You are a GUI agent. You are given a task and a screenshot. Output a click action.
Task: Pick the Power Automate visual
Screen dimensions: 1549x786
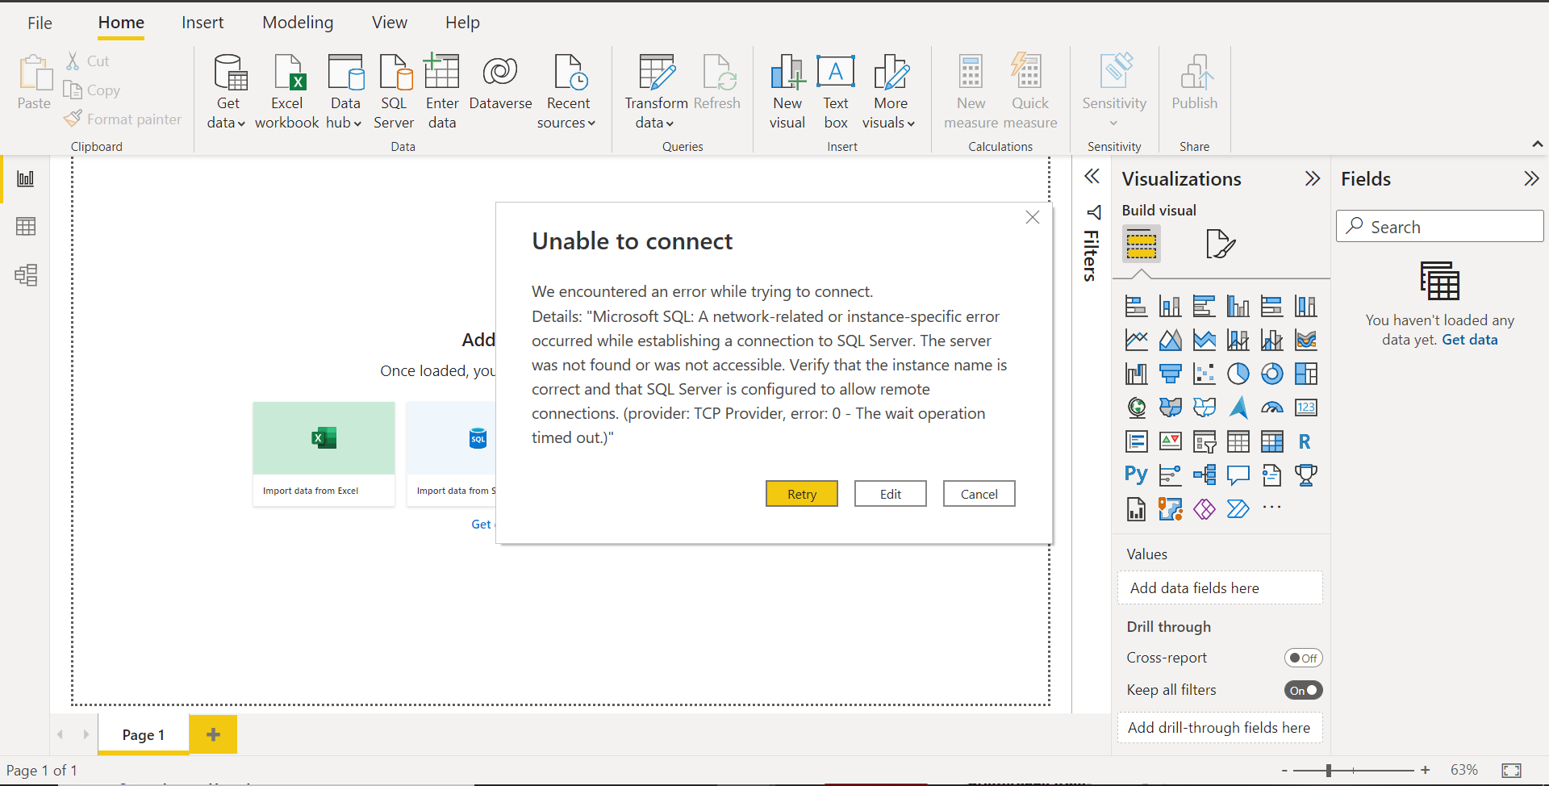coord(1238,509)
